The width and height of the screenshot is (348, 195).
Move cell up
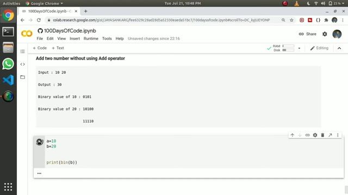tap(293, 135)
